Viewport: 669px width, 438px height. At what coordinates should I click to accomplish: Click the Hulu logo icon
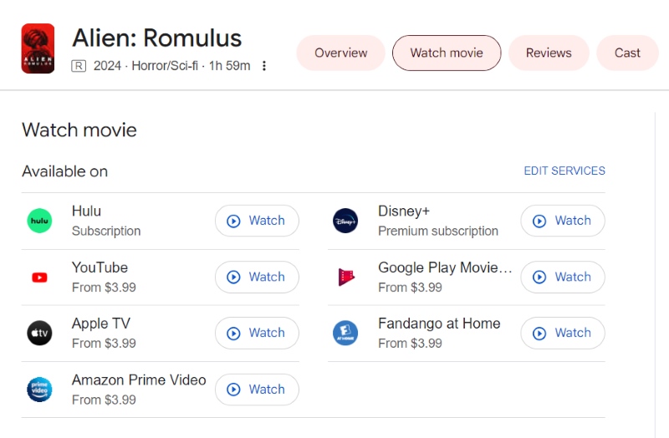tap(39, 221)
